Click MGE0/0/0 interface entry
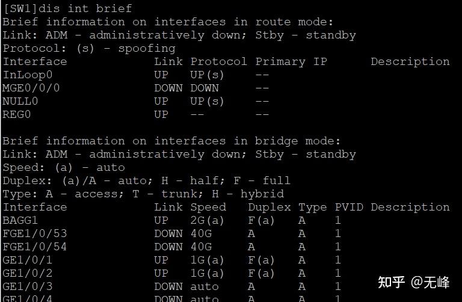The image size is (462, 302). tap(31, 88)
